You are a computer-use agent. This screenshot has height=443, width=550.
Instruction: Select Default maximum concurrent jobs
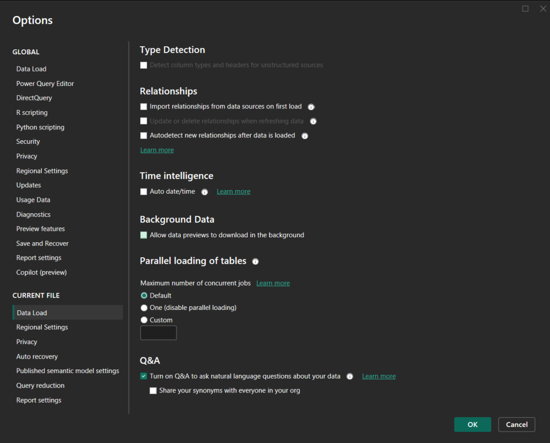[x=144, y=295]
